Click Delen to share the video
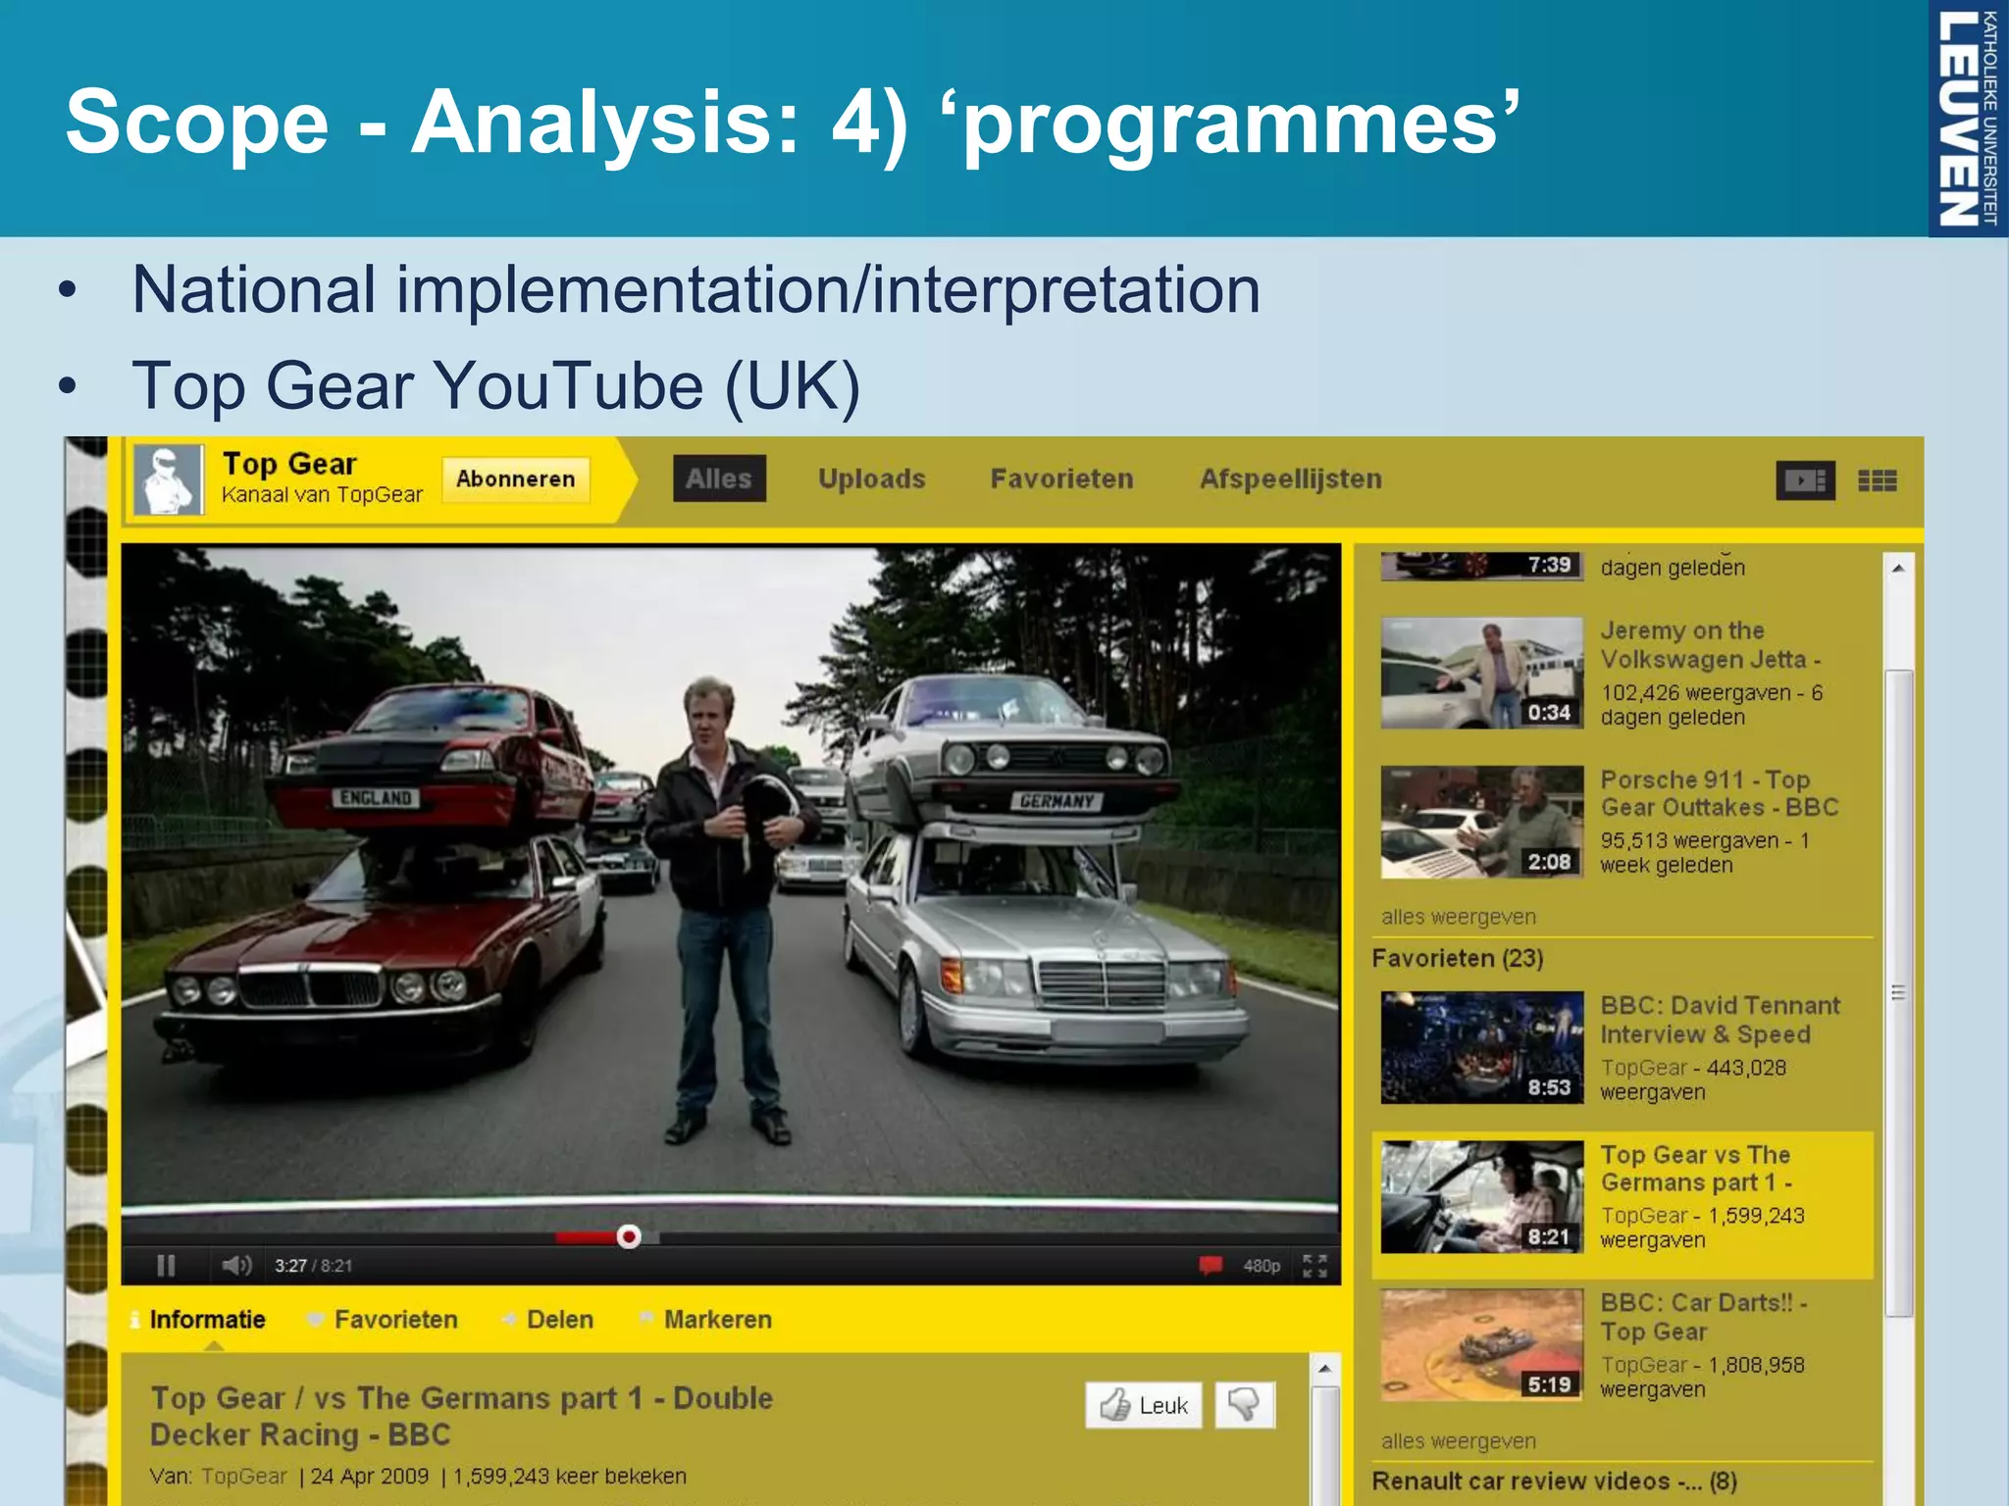Image resolution: width=2009 pixels, height=1506 pixels. [559, 1320]
